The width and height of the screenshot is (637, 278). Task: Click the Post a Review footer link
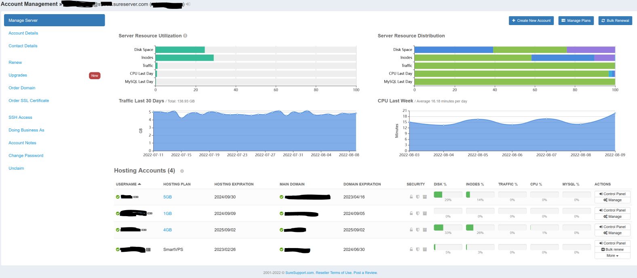point(365,273)
